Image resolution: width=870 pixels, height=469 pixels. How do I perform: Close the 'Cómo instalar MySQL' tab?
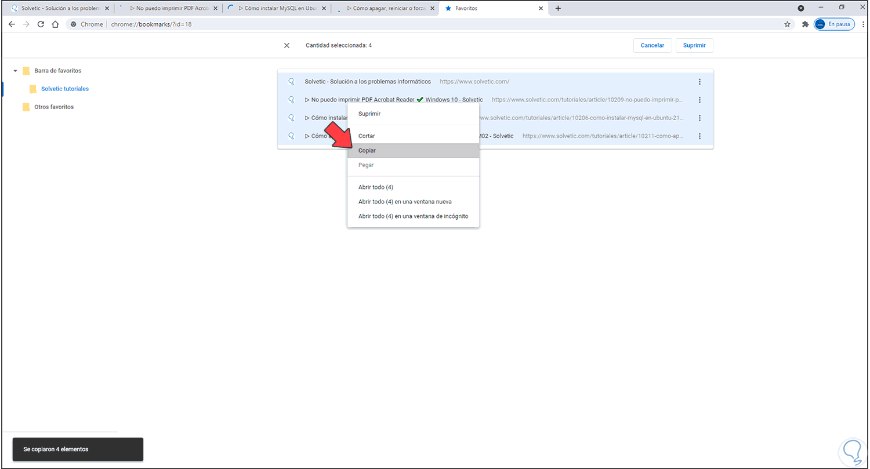(324, 9)
